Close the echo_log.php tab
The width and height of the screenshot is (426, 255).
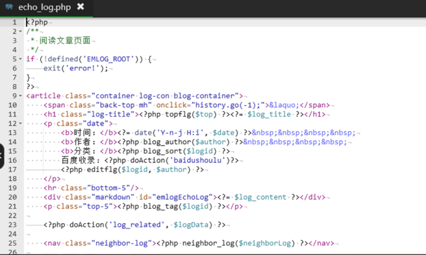click(x=81, y=7)
